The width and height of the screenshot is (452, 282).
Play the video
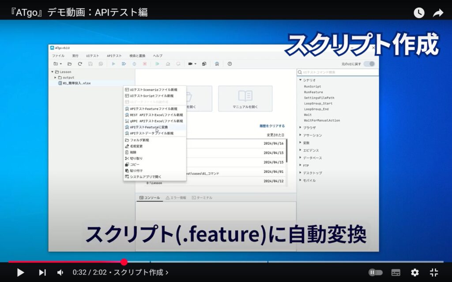20,272
